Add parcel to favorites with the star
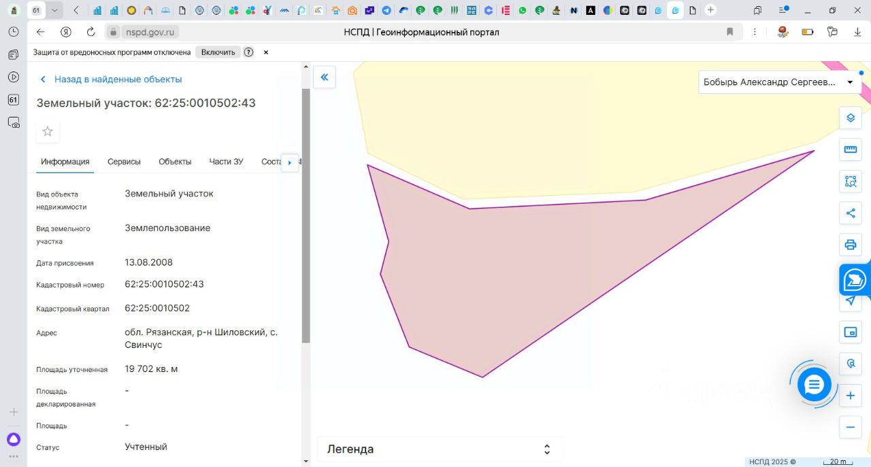Image resolution: width=871 pixels, height=467 pixels. (48, 131)
